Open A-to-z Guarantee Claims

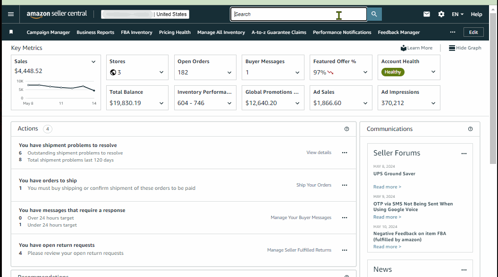coord(279,33)
